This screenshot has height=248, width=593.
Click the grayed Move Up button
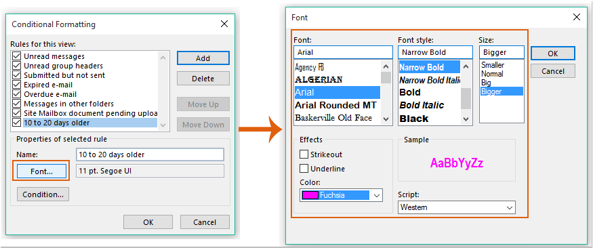pyautogui.click(x=203, y=104)
